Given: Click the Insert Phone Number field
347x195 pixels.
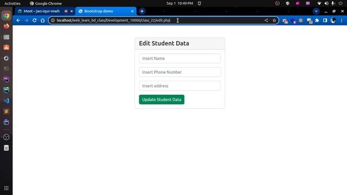Looking at the screenshot, I should 179,72.
